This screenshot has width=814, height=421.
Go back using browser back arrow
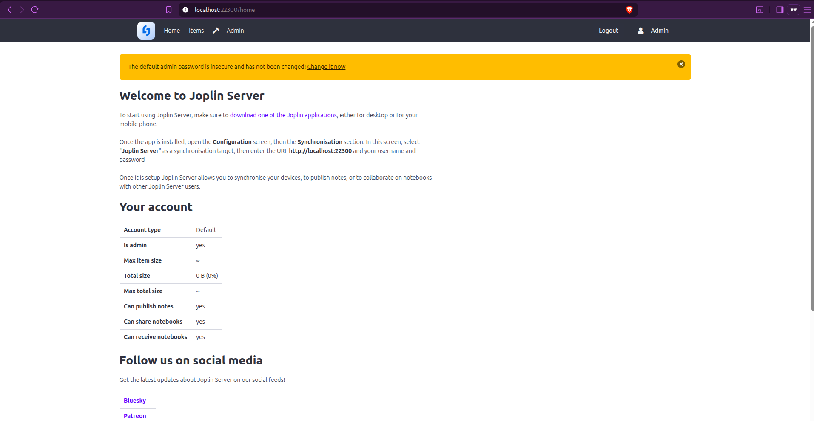(x=9, y=10)
